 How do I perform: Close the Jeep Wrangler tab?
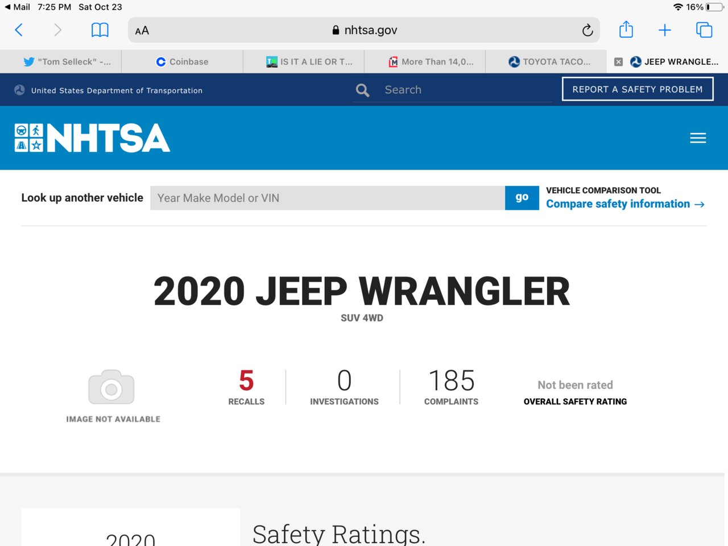(618, 62)
